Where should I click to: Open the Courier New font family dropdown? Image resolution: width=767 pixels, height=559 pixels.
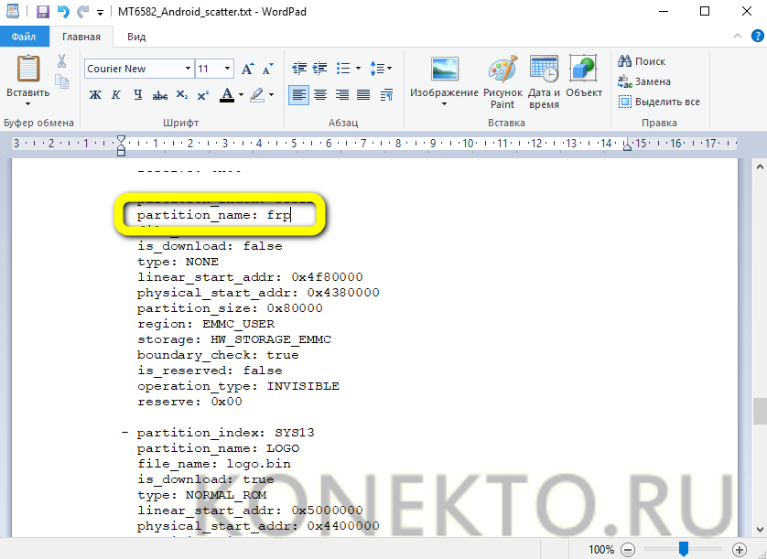tap(188, 69)
